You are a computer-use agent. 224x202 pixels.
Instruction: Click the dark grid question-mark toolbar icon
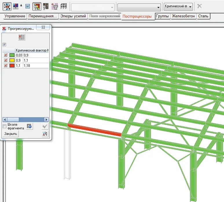click(x=46, y=6)
